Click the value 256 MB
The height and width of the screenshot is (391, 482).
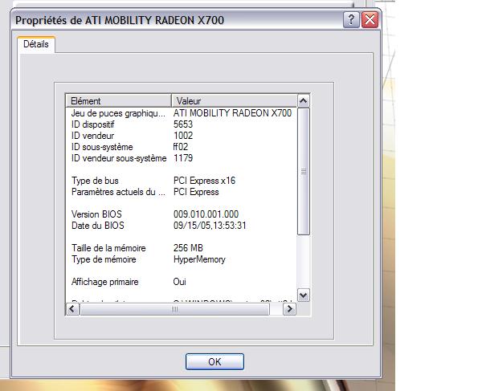(x=188, y=248)
